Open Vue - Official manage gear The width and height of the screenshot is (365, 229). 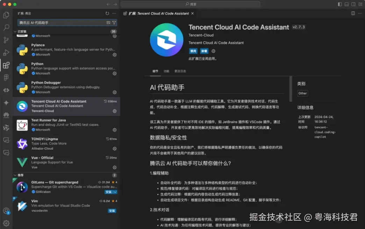[x=115, y=168]
